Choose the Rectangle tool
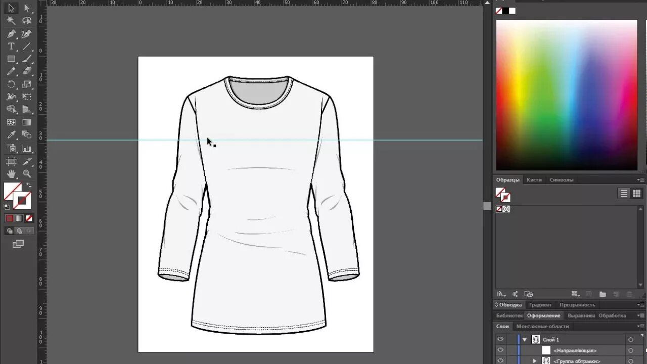Image resolution: width=647 pixels, height=364 pixels. pyautogui.click(x=11, y=59)
